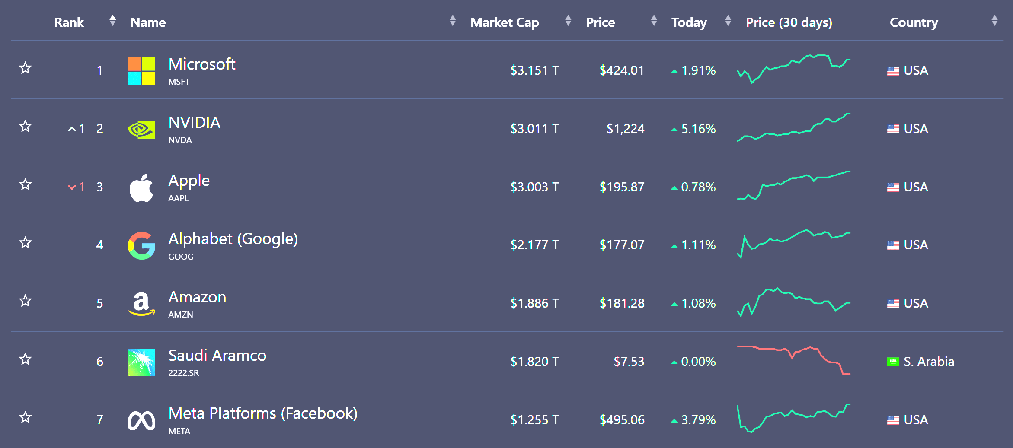Sort by Rank using its arrows
Screen dimensions: 1013x448
click(113, 20)
